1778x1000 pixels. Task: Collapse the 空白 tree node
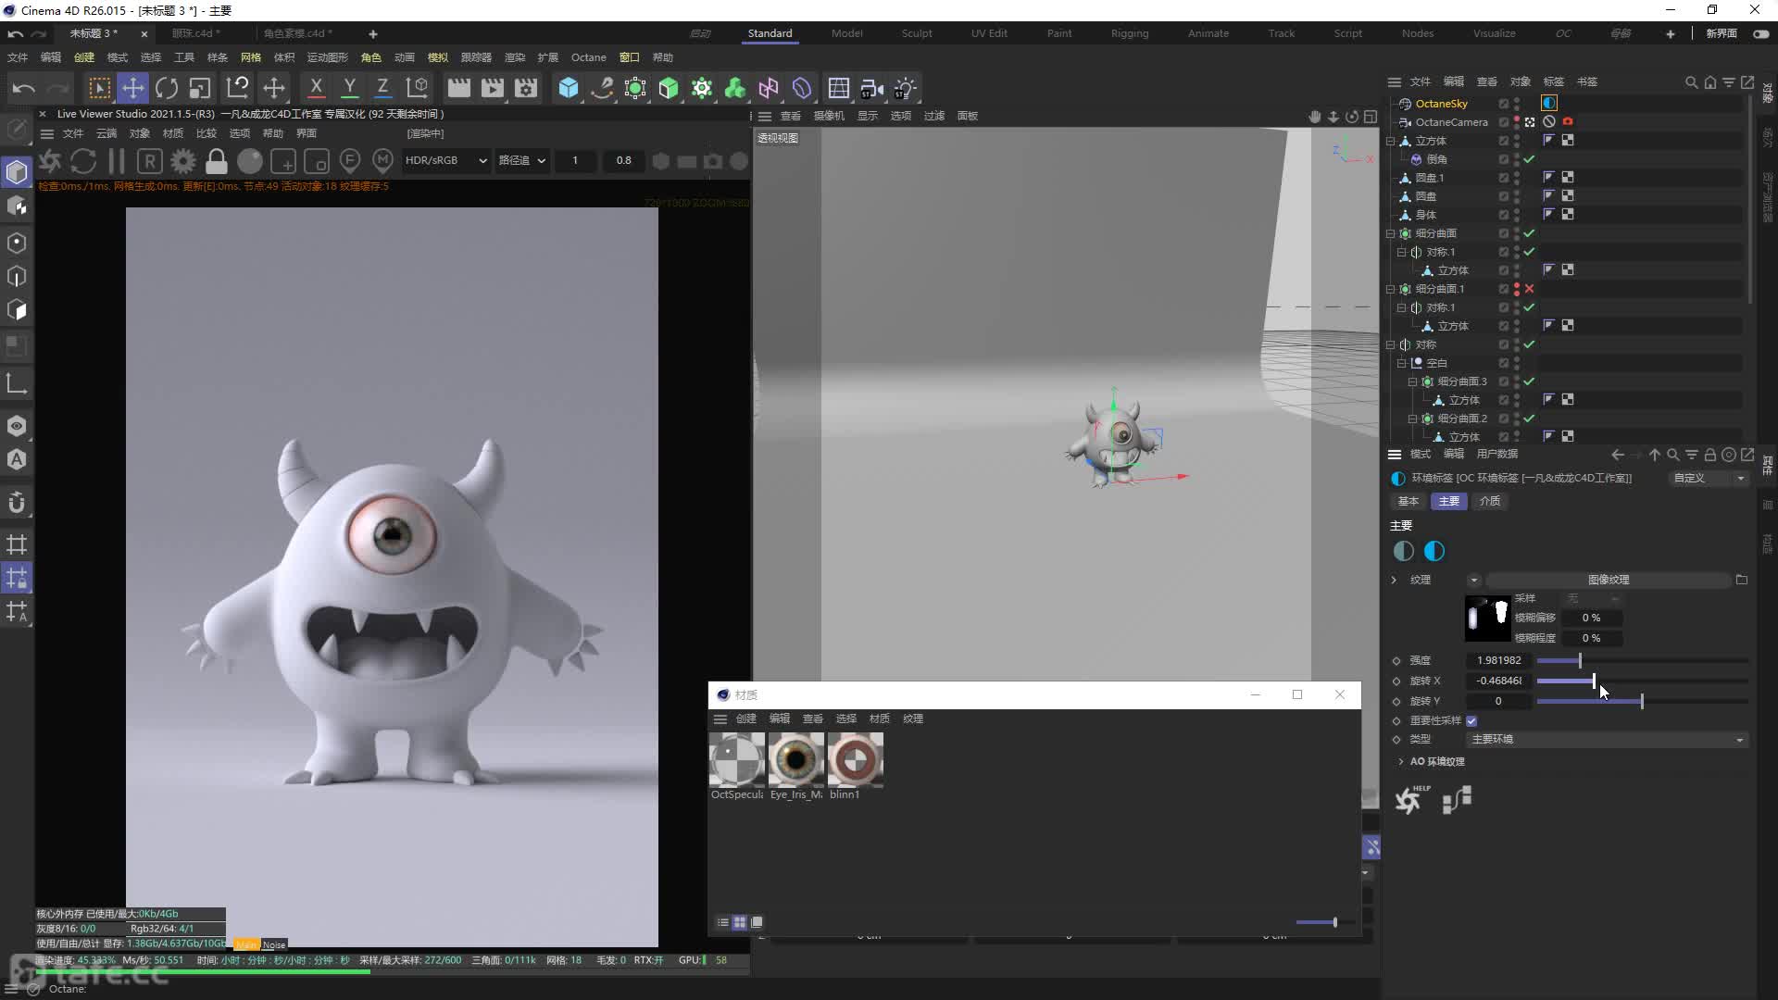[1401, 363]
